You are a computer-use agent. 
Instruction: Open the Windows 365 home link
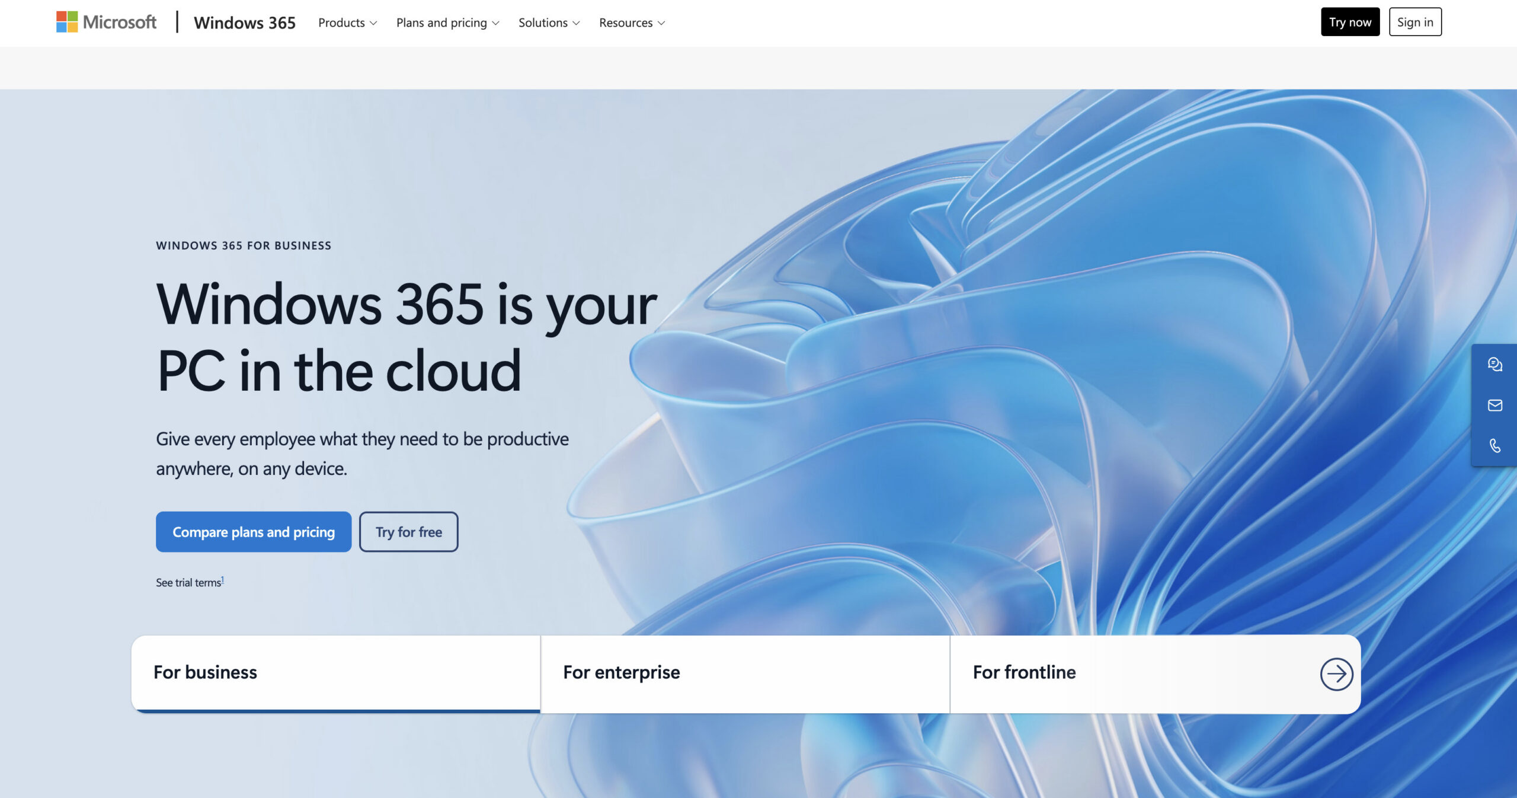245,23
